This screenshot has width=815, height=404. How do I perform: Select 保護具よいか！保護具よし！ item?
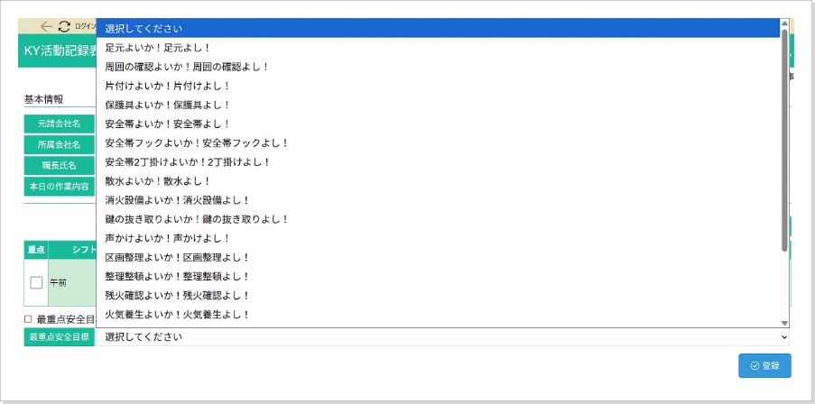168,105
